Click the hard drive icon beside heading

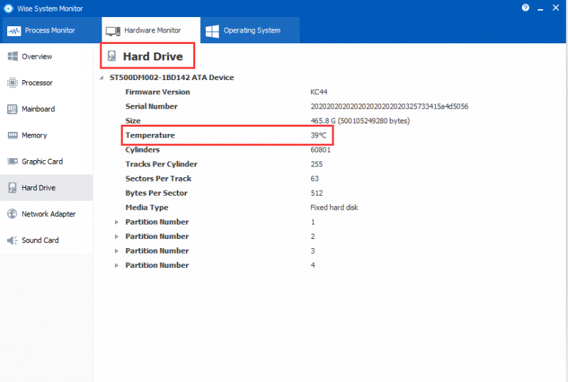pyautogui.click(x=111, y=56)
